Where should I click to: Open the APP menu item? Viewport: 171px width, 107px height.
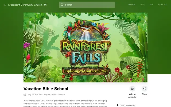click(151, 5)
